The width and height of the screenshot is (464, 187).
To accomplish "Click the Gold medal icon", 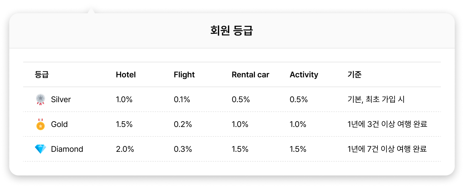I will [41, 124].
